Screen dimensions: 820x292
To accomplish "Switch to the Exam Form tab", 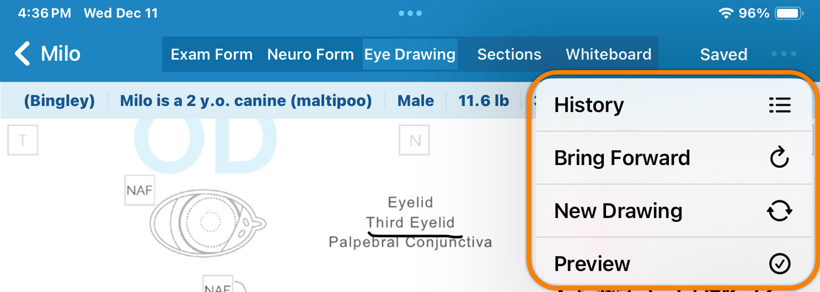I will coord(212,54).
